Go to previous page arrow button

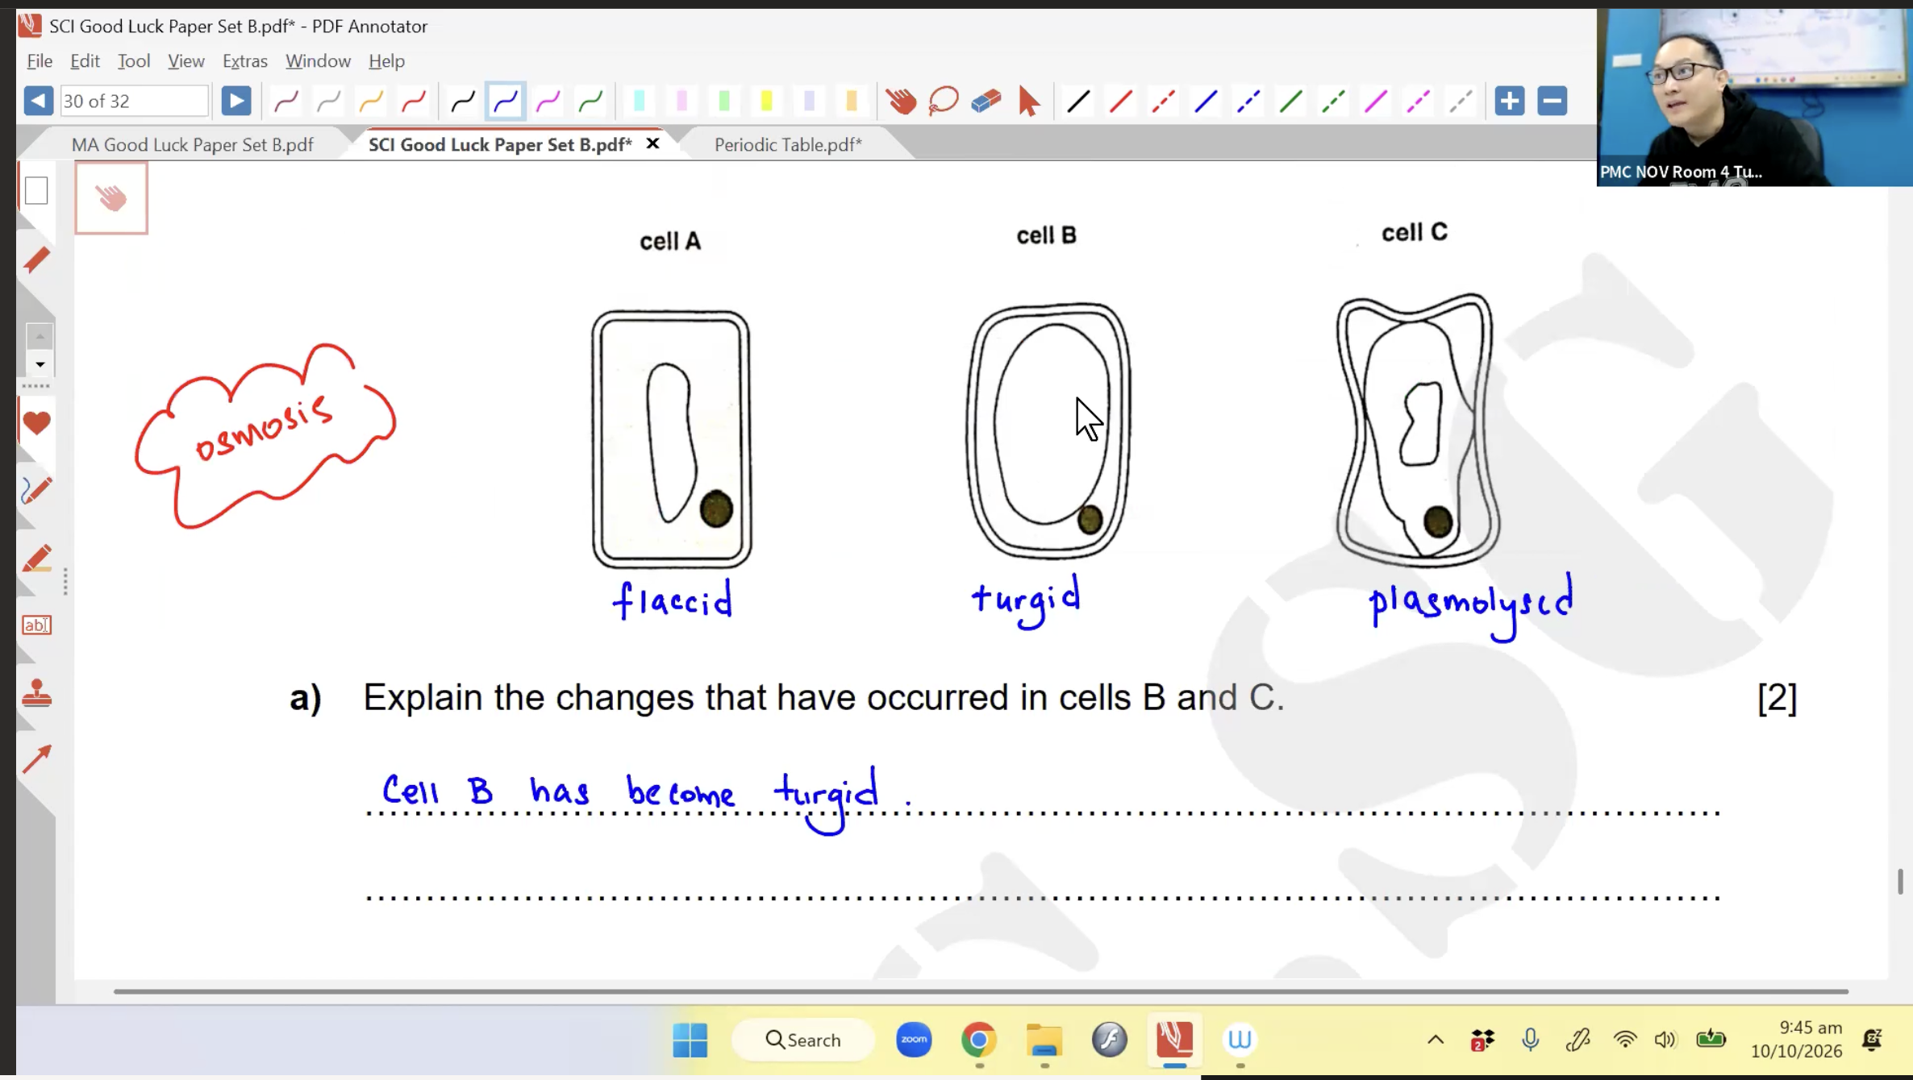(x=38, y=101)
